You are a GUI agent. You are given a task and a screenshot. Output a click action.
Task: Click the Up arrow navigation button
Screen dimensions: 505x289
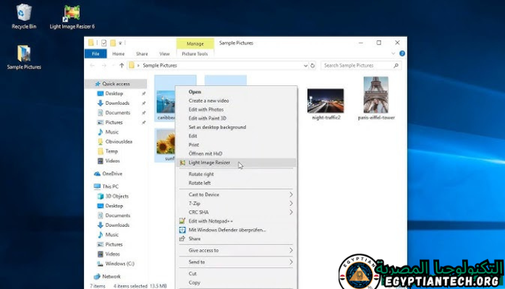[122, 65]
